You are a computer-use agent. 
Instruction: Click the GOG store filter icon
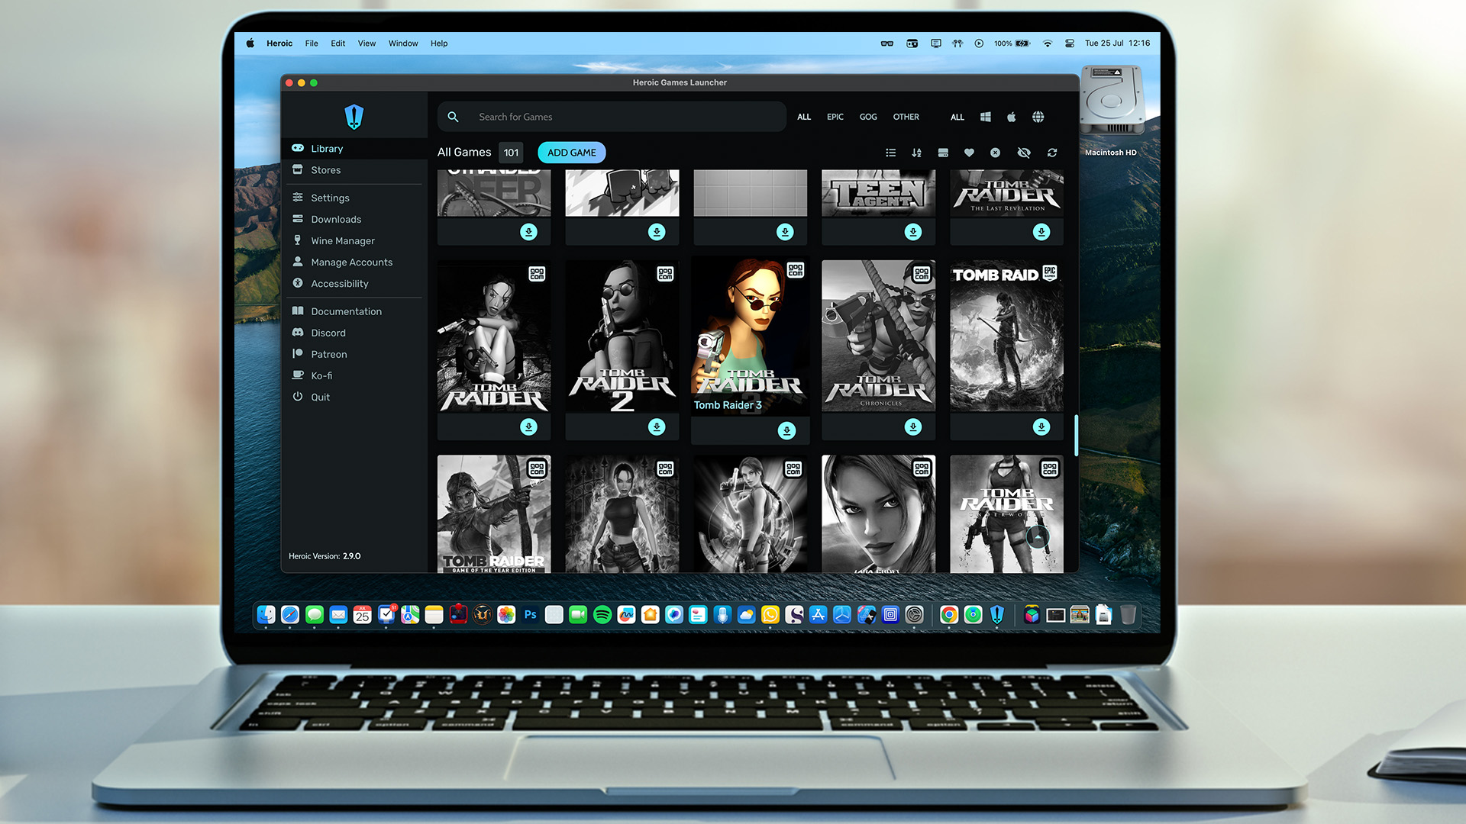tap(867, 117)
